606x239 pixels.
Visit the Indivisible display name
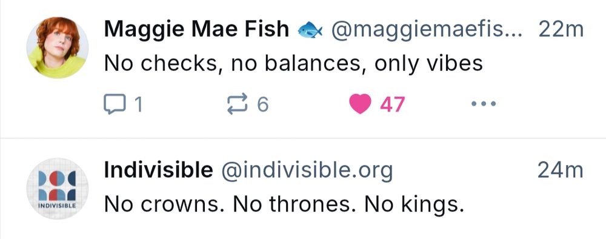158,170
